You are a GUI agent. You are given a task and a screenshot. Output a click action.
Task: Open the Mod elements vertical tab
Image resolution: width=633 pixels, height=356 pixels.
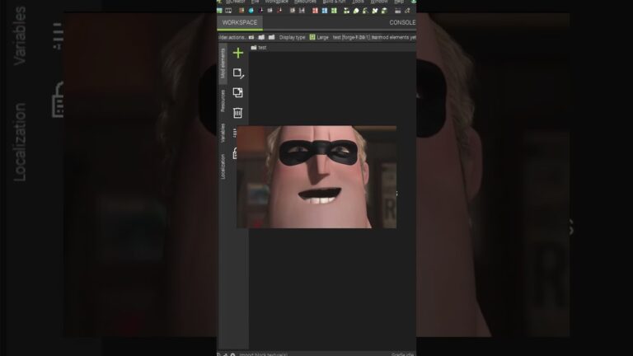coord(223,64)
